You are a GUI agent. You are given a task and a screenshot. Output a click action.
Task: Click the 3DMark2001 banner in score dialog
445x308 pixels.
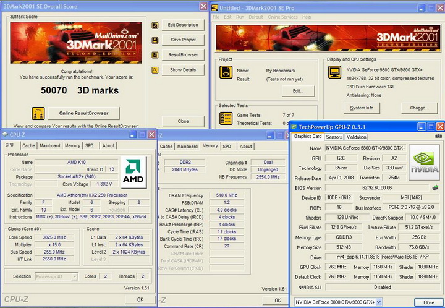click(x=77, y=43)
